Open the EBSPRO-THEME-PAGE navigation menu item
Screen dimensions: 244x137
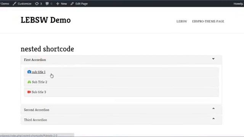point(208,21)
